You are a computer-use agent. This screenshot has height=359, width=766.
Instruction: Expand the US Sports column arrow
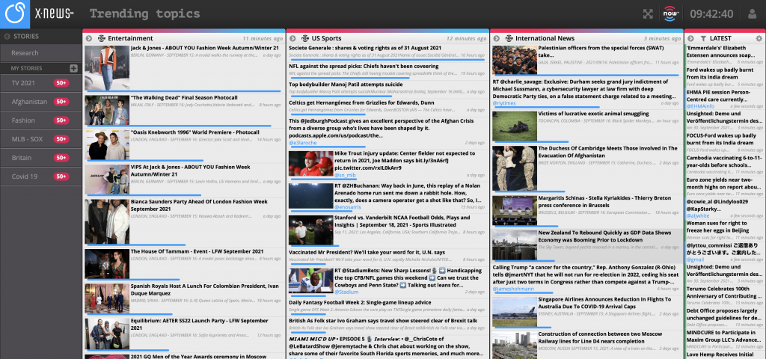tap(292, 38)
